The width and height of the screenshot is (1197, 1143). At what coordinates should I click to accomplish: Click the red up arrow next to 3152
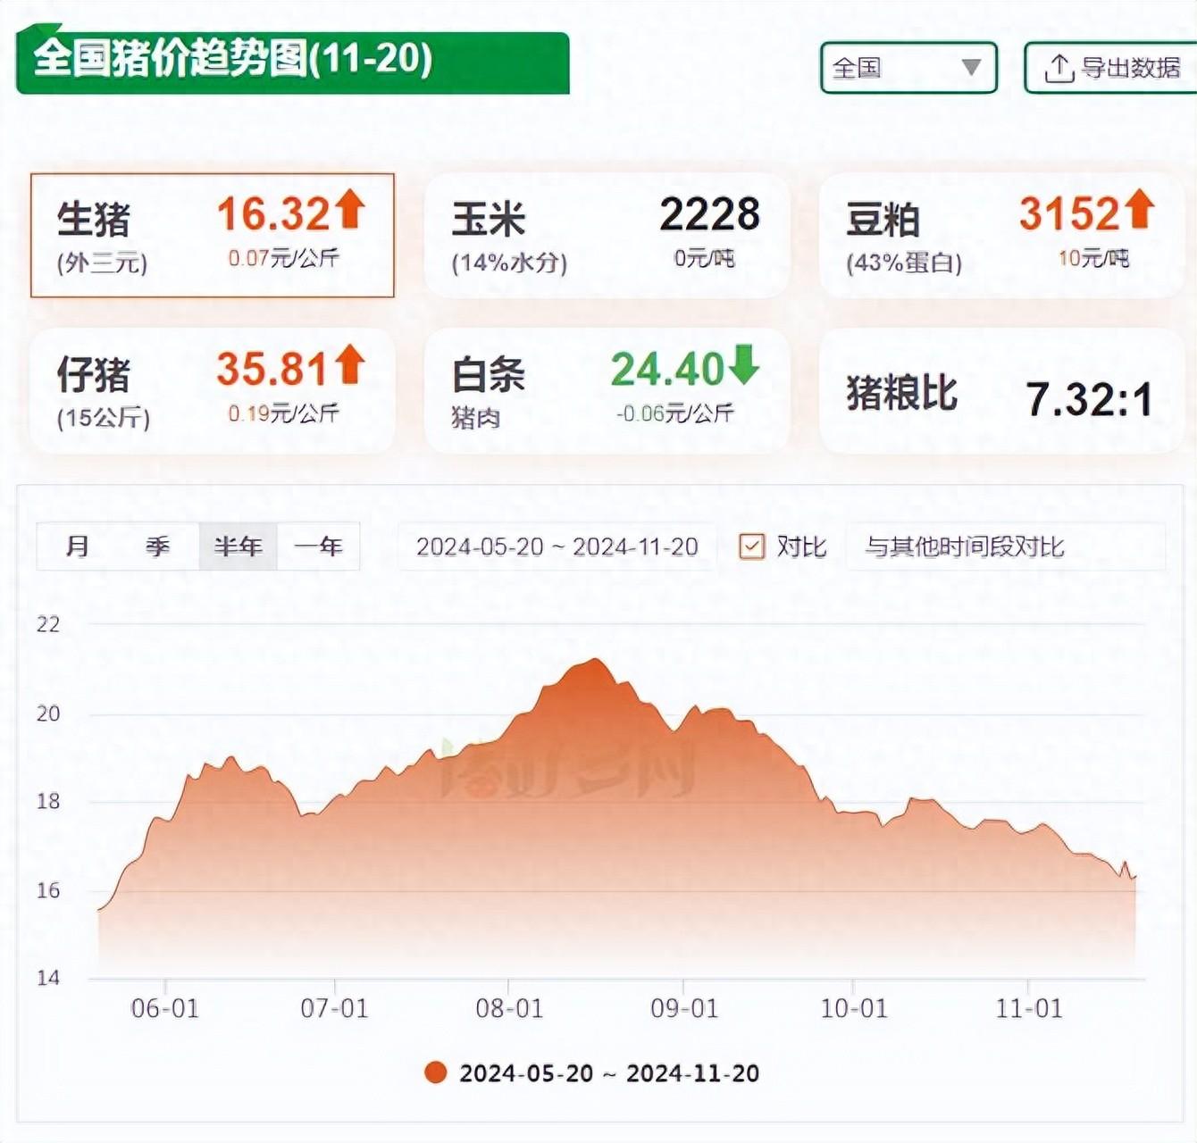pos(1140,208)
